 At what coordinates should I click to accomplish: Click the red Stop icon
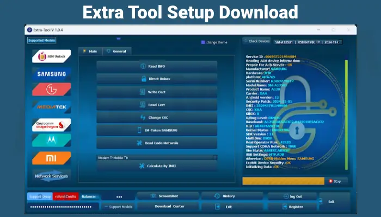pyautogui.click(x=330, y=181)
